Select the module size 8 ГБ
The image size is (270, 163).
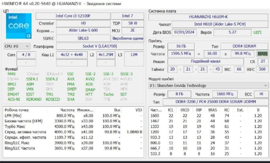(x=180, y=94)
